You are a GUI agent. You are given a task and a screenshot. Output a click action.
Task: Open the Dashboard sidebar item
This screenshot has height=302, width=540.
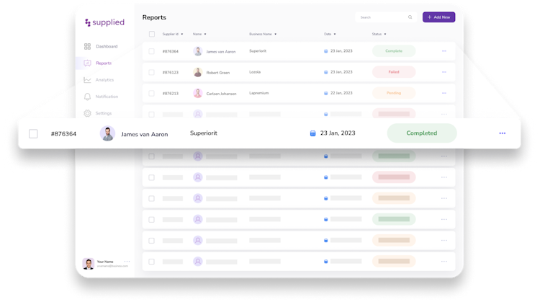click(x=101, y=46)
